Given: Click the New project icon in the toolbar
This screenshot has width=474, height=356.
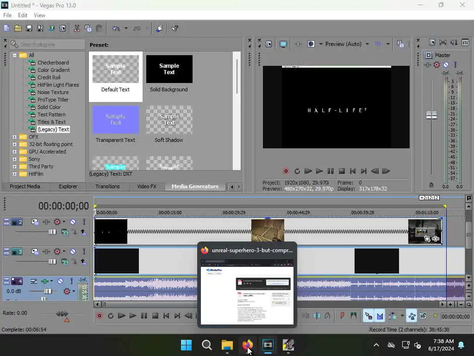Looking at the screenshot, I should coord(6,28).
